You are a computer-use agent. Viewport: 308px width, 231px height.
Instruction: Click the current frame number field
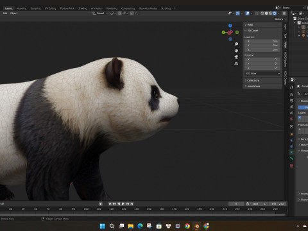[236, 204]
